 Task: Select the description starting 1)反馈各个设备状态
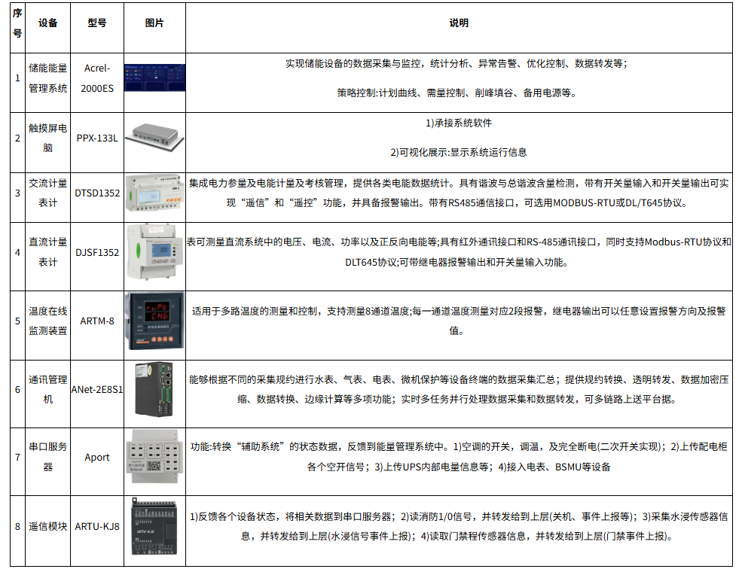point(459,526)
